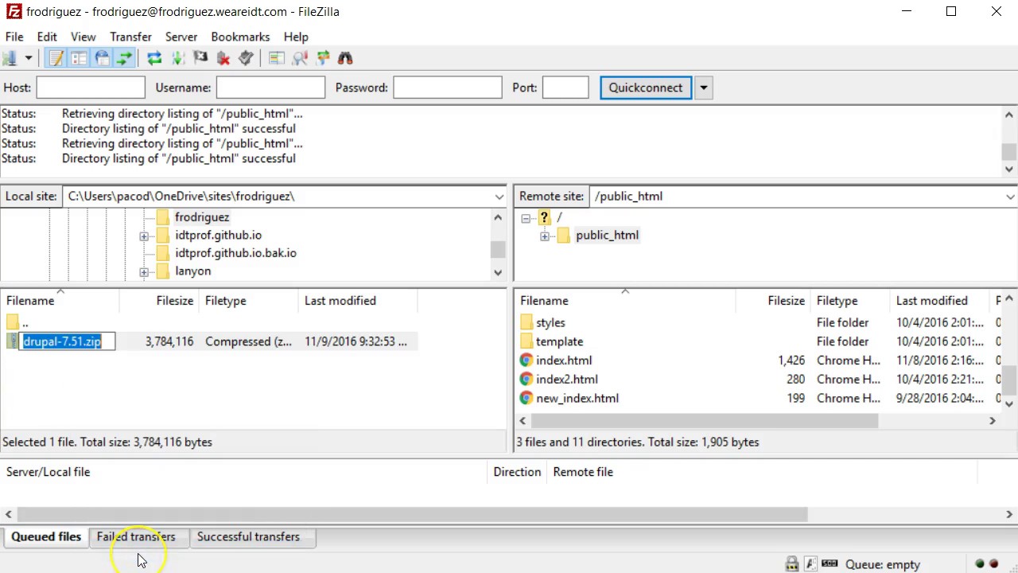Click the speed limits status icon
This screenshot has width=1018, height=573.
pos(830,564)
